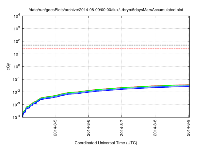This screenshot has width=209, height=146.
Task: Click the red dashed threshold line
Action: (x=106, y=49)
